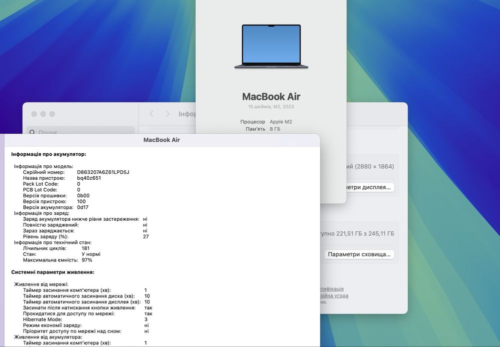The width and height of the screenshot is (500, 347).
Task: Open the link ending in отифікація
Action: pos(332,288)
